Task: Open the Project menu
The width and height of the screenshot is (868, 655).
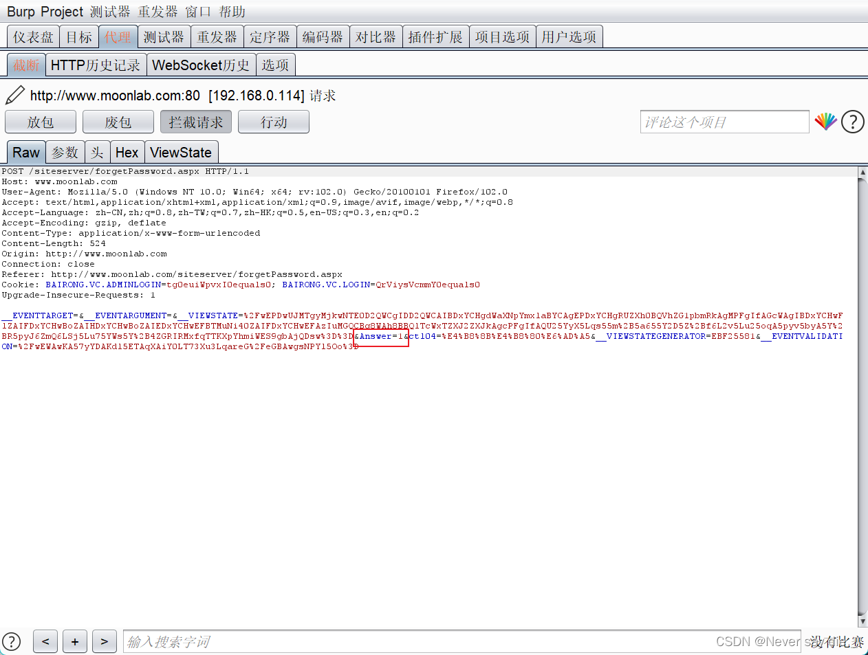Action: [x=62, y=12]
